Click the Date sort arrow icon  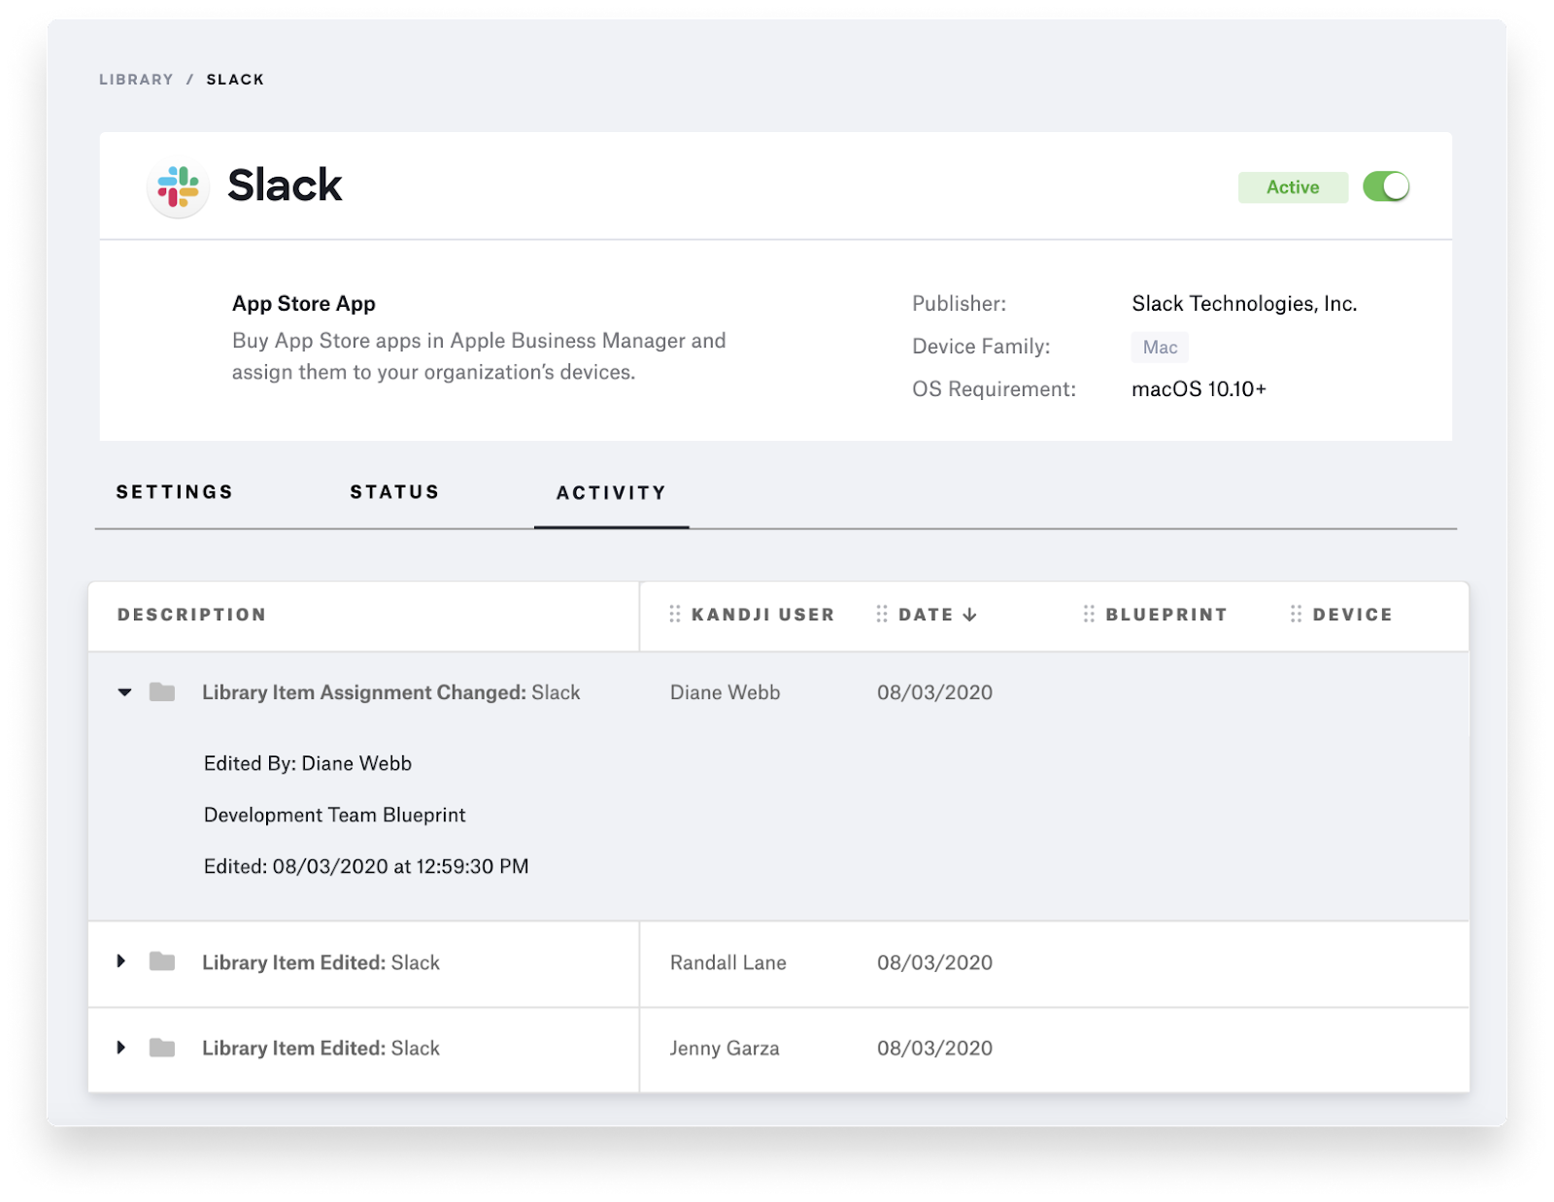(968, 615)
